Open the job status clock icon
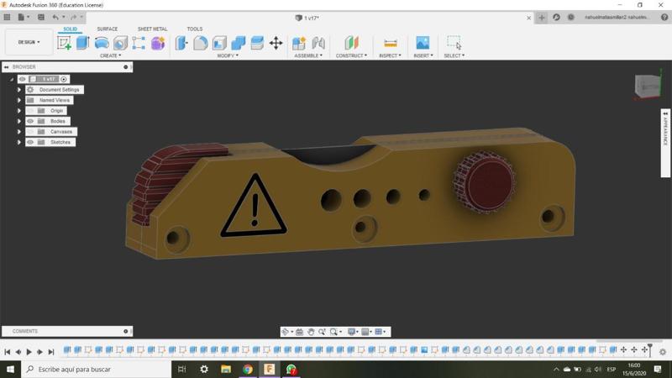Viewport: 672px width, 378px height. coord(571,17)
